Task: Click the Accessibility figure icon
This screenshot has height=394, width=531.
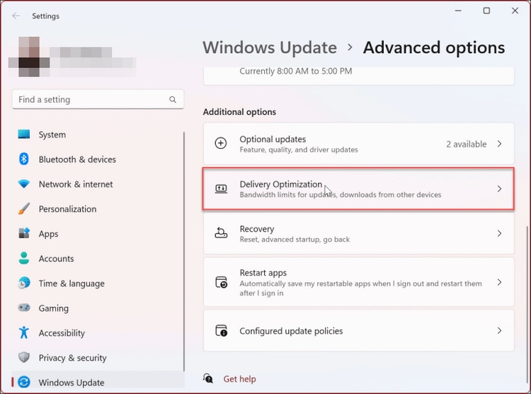Action: (23, 332)
